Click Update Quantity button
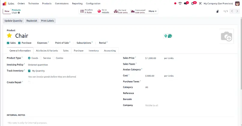This screenshot has width=242, height=126. [x=13, y=21]
